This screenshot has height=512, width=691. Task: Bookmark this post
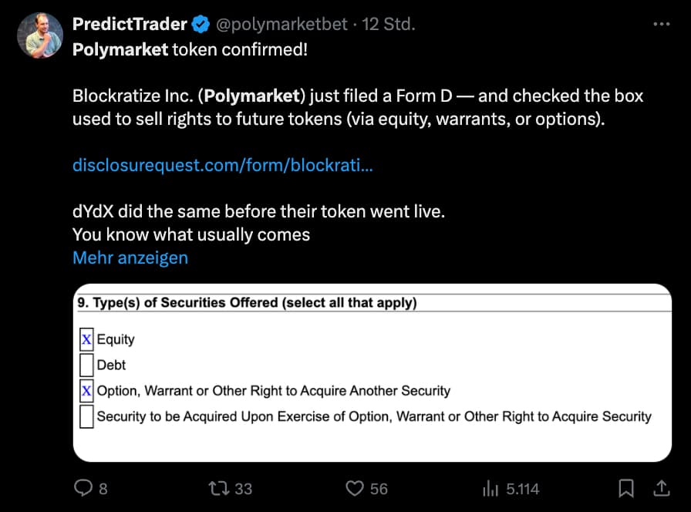click(x=625, y=488)
